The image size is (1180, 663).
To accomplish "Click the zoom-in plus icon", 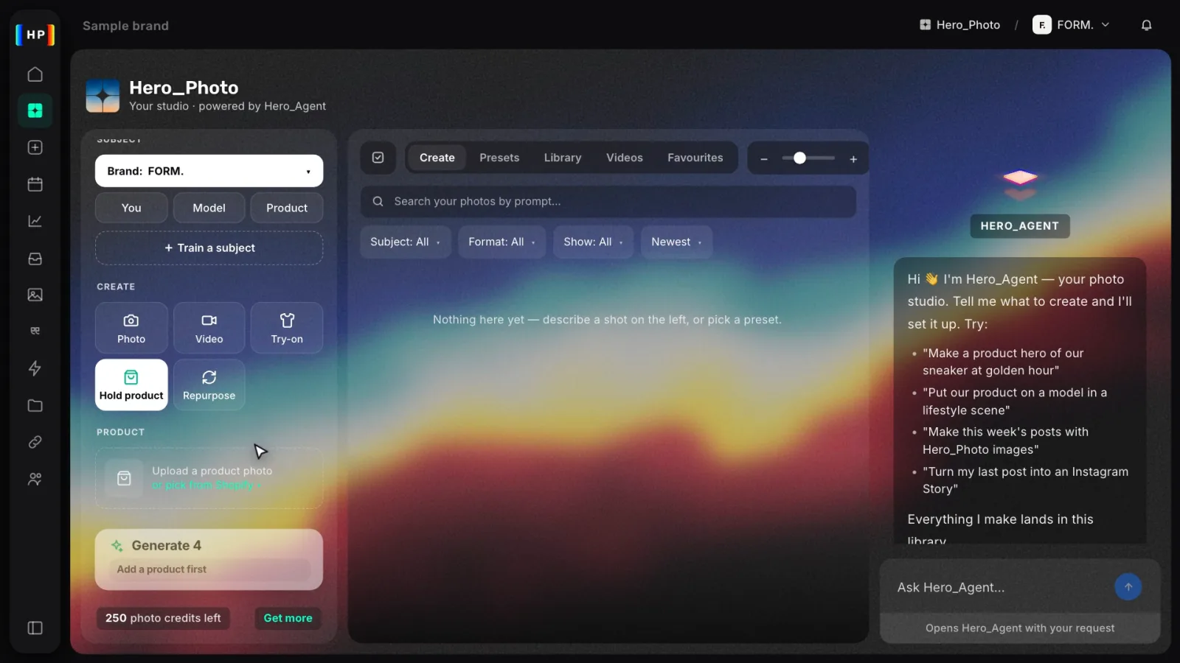I will (x=853, y=158).
